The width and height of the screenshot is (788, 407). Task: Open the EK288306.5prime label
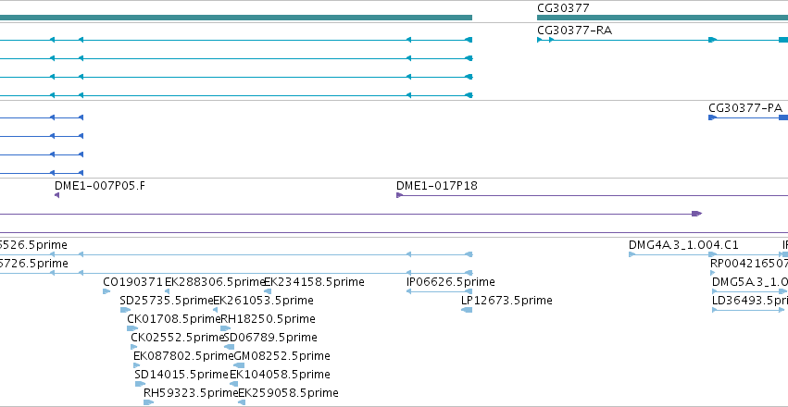click(215, 282)
